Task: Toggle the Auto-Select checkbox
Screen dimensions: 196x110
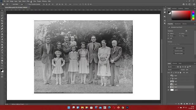Action: tap(12, 4)
